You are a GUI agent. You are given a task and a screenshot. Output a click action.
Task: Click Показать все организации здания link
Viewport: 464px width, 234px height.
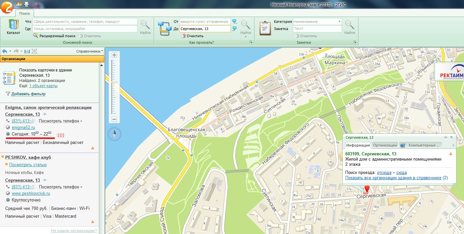(x=393, y=178)
